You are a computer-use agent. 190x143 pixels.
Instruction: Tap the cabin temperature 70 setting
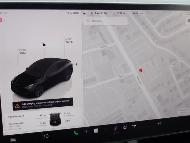[x=45, y=136]
